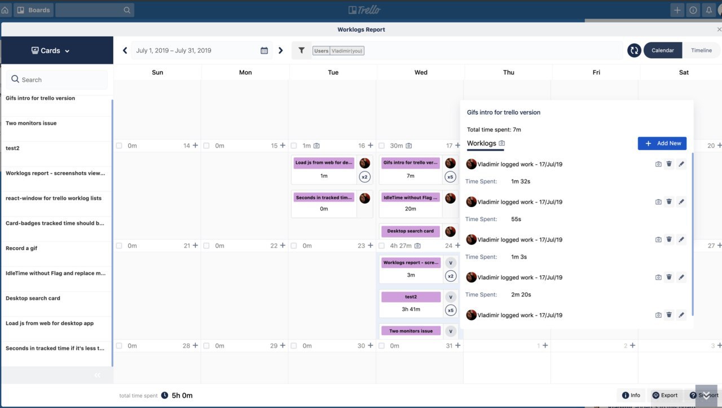Open the Boards menu button
The width and height of the screenshot is (722, 408).
(33, 10)
